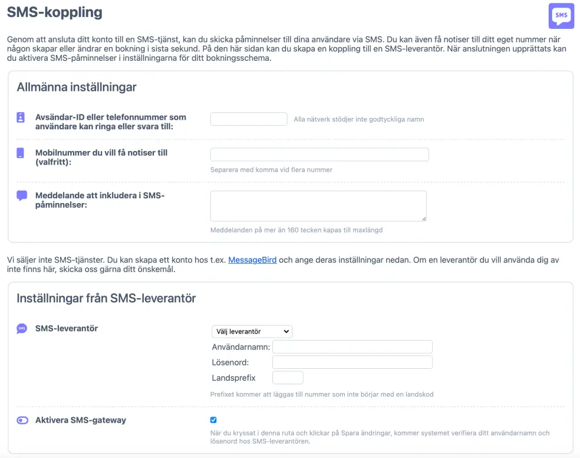This screenshot has height=458, width=580.
Task: Click the Inställningar från SMS-leverantör heading
Action: point(106,298)
